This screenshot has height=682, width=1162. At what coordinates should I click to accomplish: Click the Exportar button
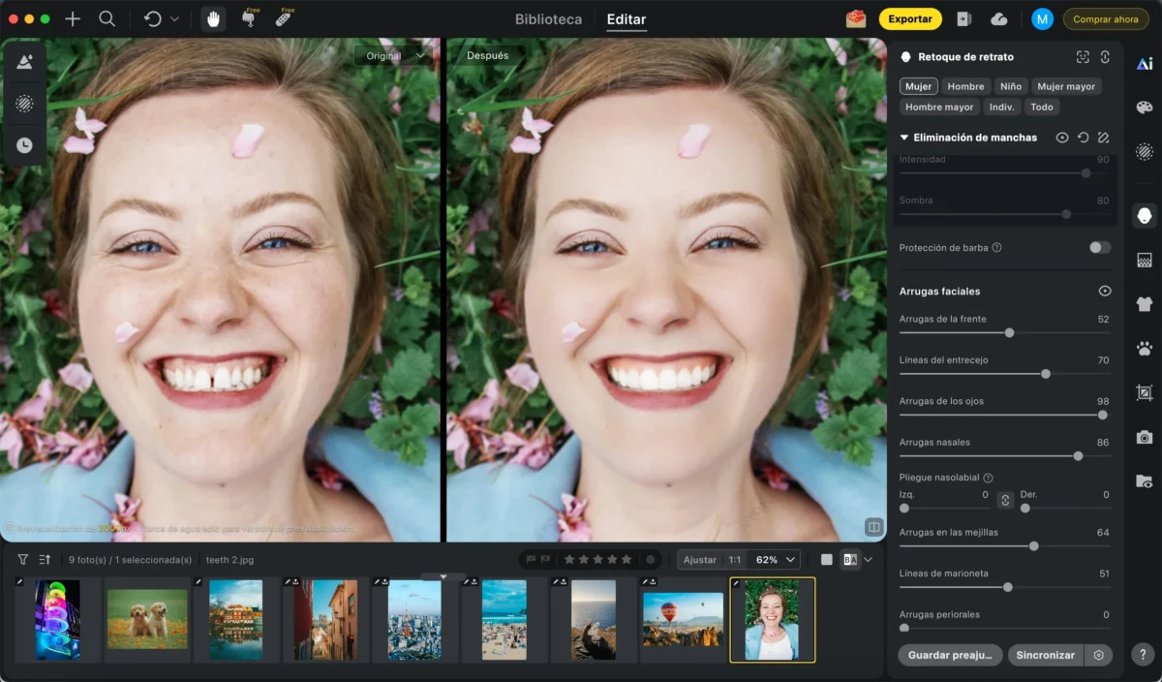pyautogui.click(x=910, y=18)
